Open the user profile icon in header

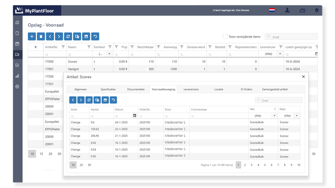(x=288, y=10)
